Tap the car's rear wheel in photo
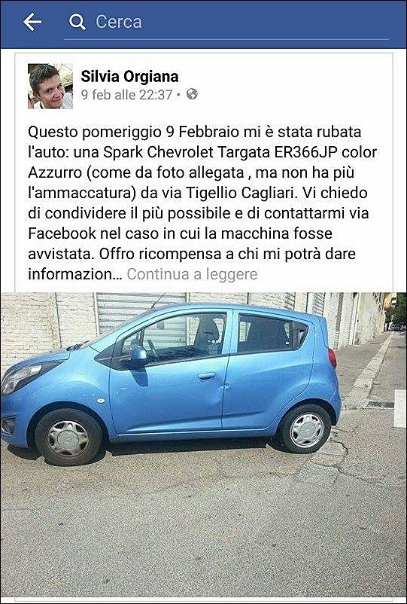Viewport: 407px width, 604px height. pos(306,429)
